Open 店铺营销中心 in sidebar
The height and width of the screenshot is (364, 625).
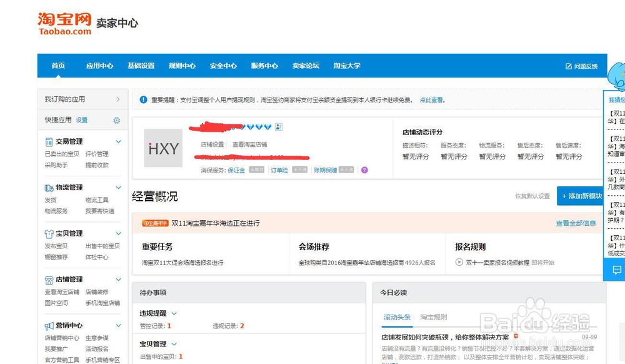(62, 338)
